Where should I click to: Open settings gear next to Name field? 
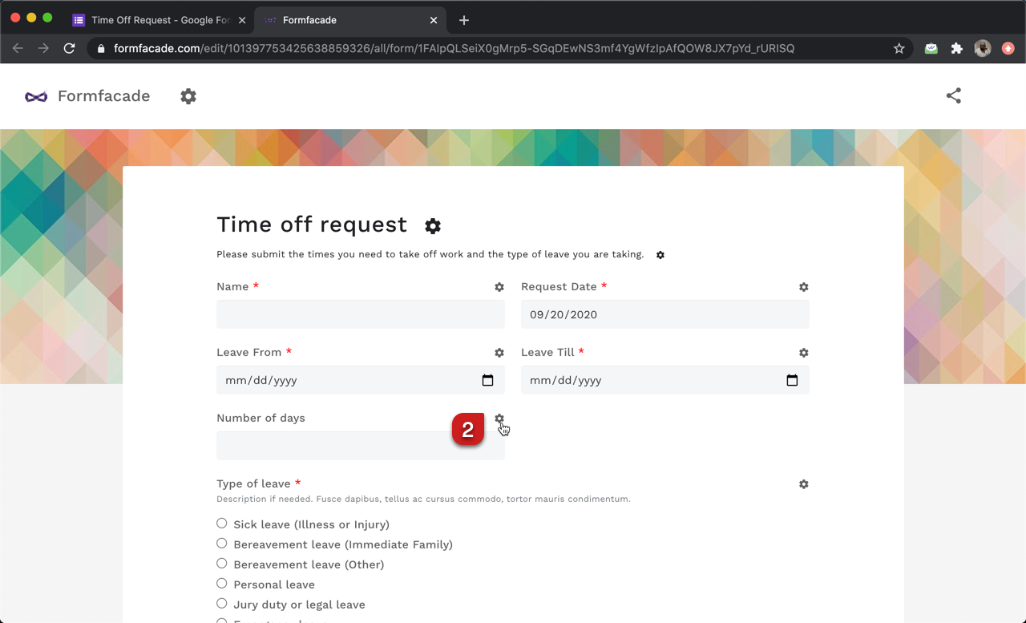click(499, 286)
